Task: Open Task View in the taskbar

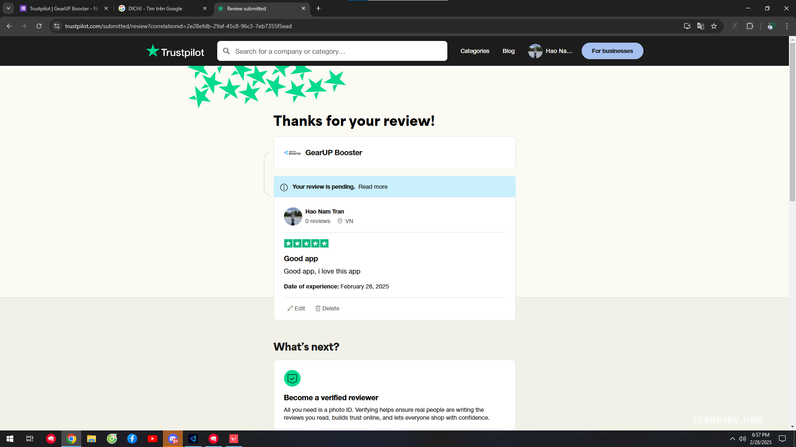Action: click(30, 439)
